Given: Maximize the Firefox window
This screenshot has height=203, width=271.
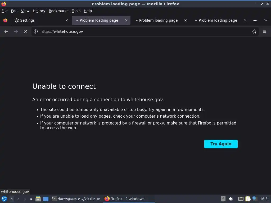Looking at the screenshot, I should point(262,4).
